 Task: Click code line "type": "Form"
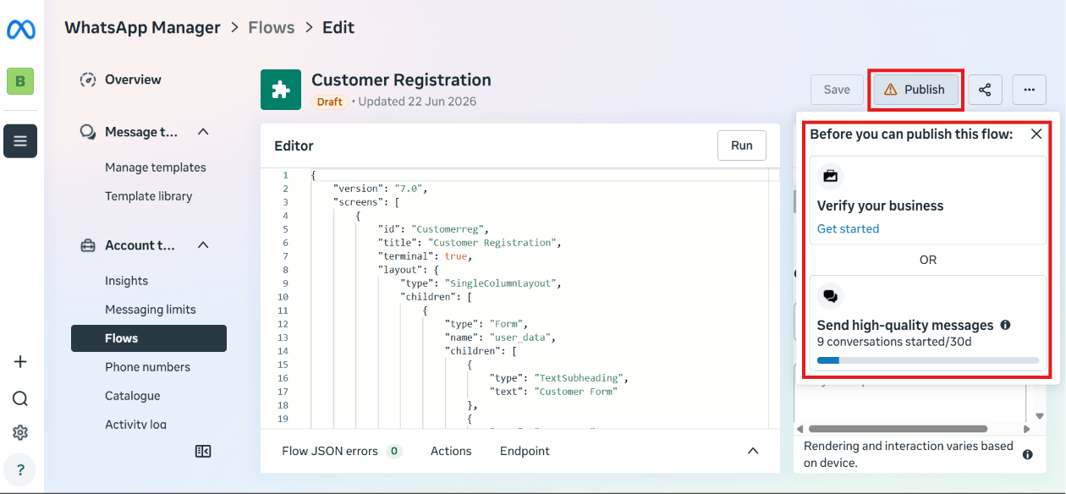click(x=486, y=324)
